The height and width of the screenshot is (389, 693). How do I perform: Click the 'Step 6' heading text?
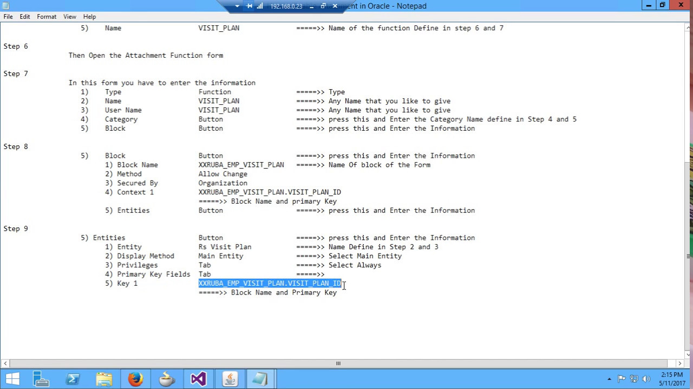point(16,46)
